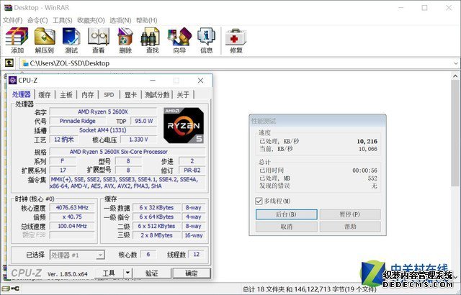Click the Socket AM4 (1331) package field
This screenshot has width=461, height=295.
click(x=103, y=130)
